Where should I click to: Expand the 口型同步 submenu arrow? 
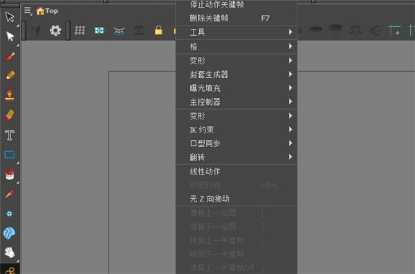point(290,143)
